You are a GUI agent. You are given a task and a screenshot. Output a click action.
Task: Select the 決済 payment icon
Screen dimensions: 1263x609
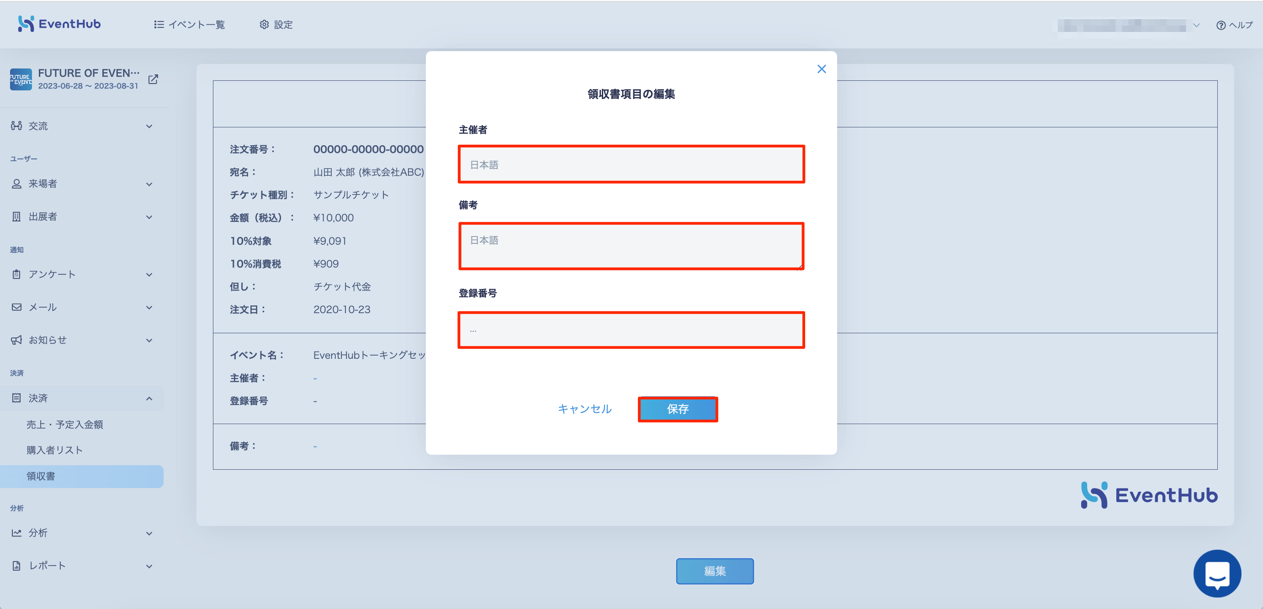(16, 398)
